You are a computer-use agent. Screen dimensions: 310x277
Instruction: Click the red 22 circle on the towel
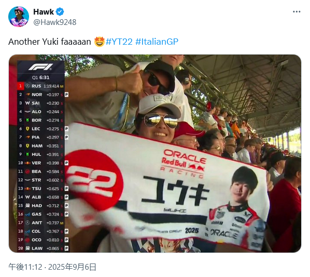(93, 180)
